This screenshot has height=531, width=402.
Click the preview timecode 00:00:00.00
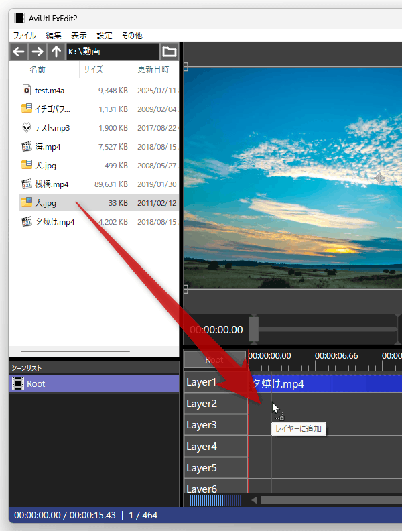pos(216,329)
